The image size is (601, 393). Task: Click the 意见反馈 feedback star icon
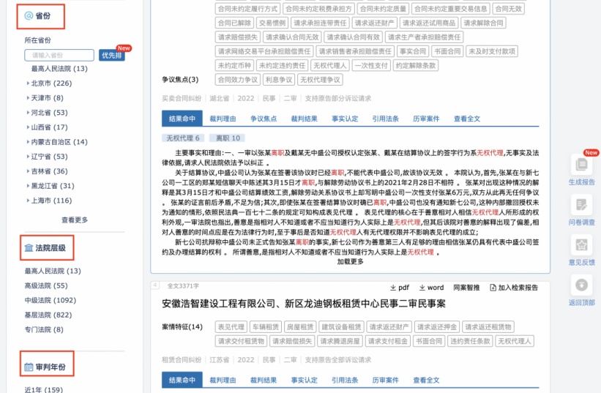tap(582, 245)
